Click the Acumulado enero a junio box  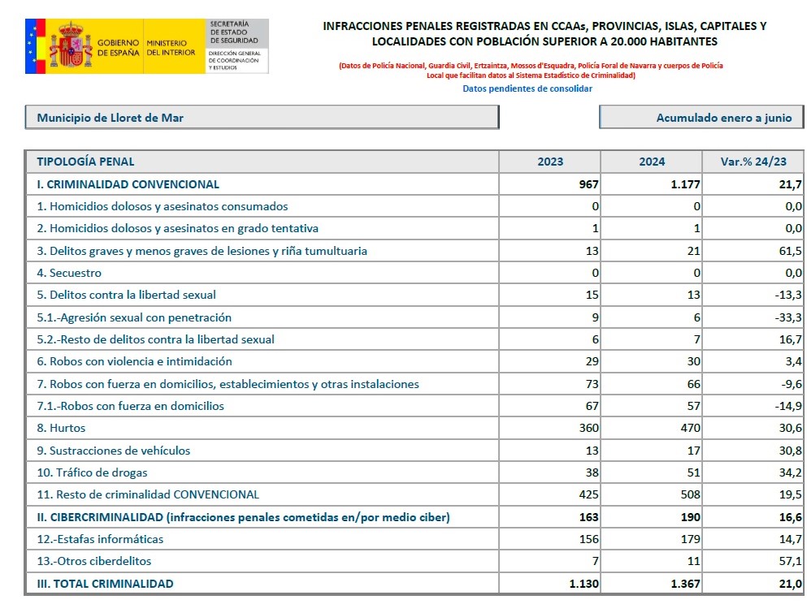coord(701,118)
